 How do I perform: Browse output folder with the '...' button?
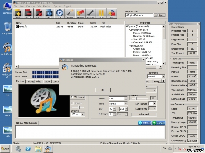click(x=155, y=15)
